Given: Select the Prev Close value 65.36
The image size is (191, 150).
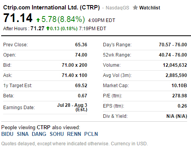Looking at the screenshot, I should tap(81, 45).
